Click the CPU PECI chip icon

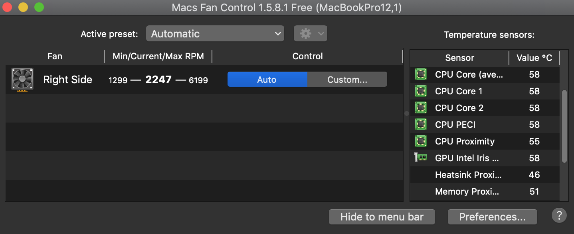[420, 125]
